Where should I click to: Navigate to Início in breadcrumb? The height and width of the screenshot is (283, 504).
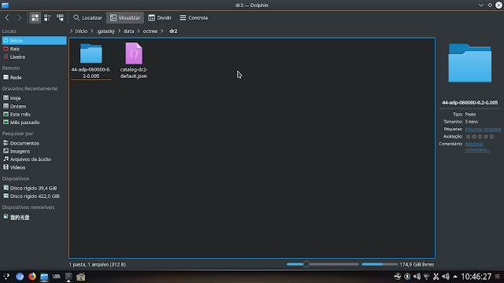click(x=81, y=31)
